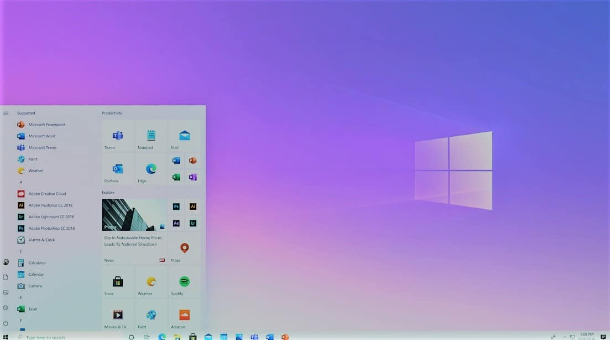The width and height of the screenshot is (610, 340).
Task: Click the letter A section header
Action: tap(21, 182)
